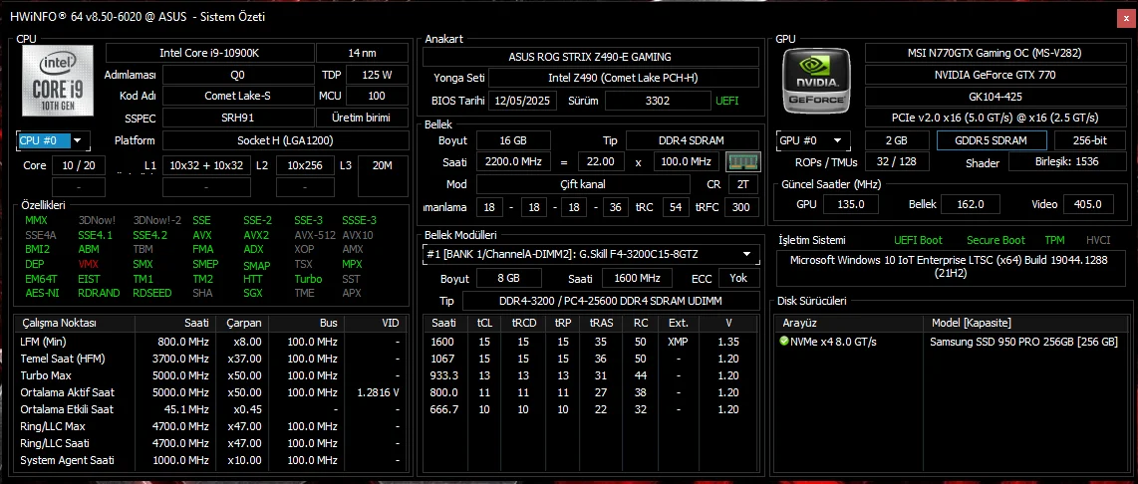Screen dimensions: 1138x484
Task: Click the Video clock 405.0 value
Action: [1088, 204]
